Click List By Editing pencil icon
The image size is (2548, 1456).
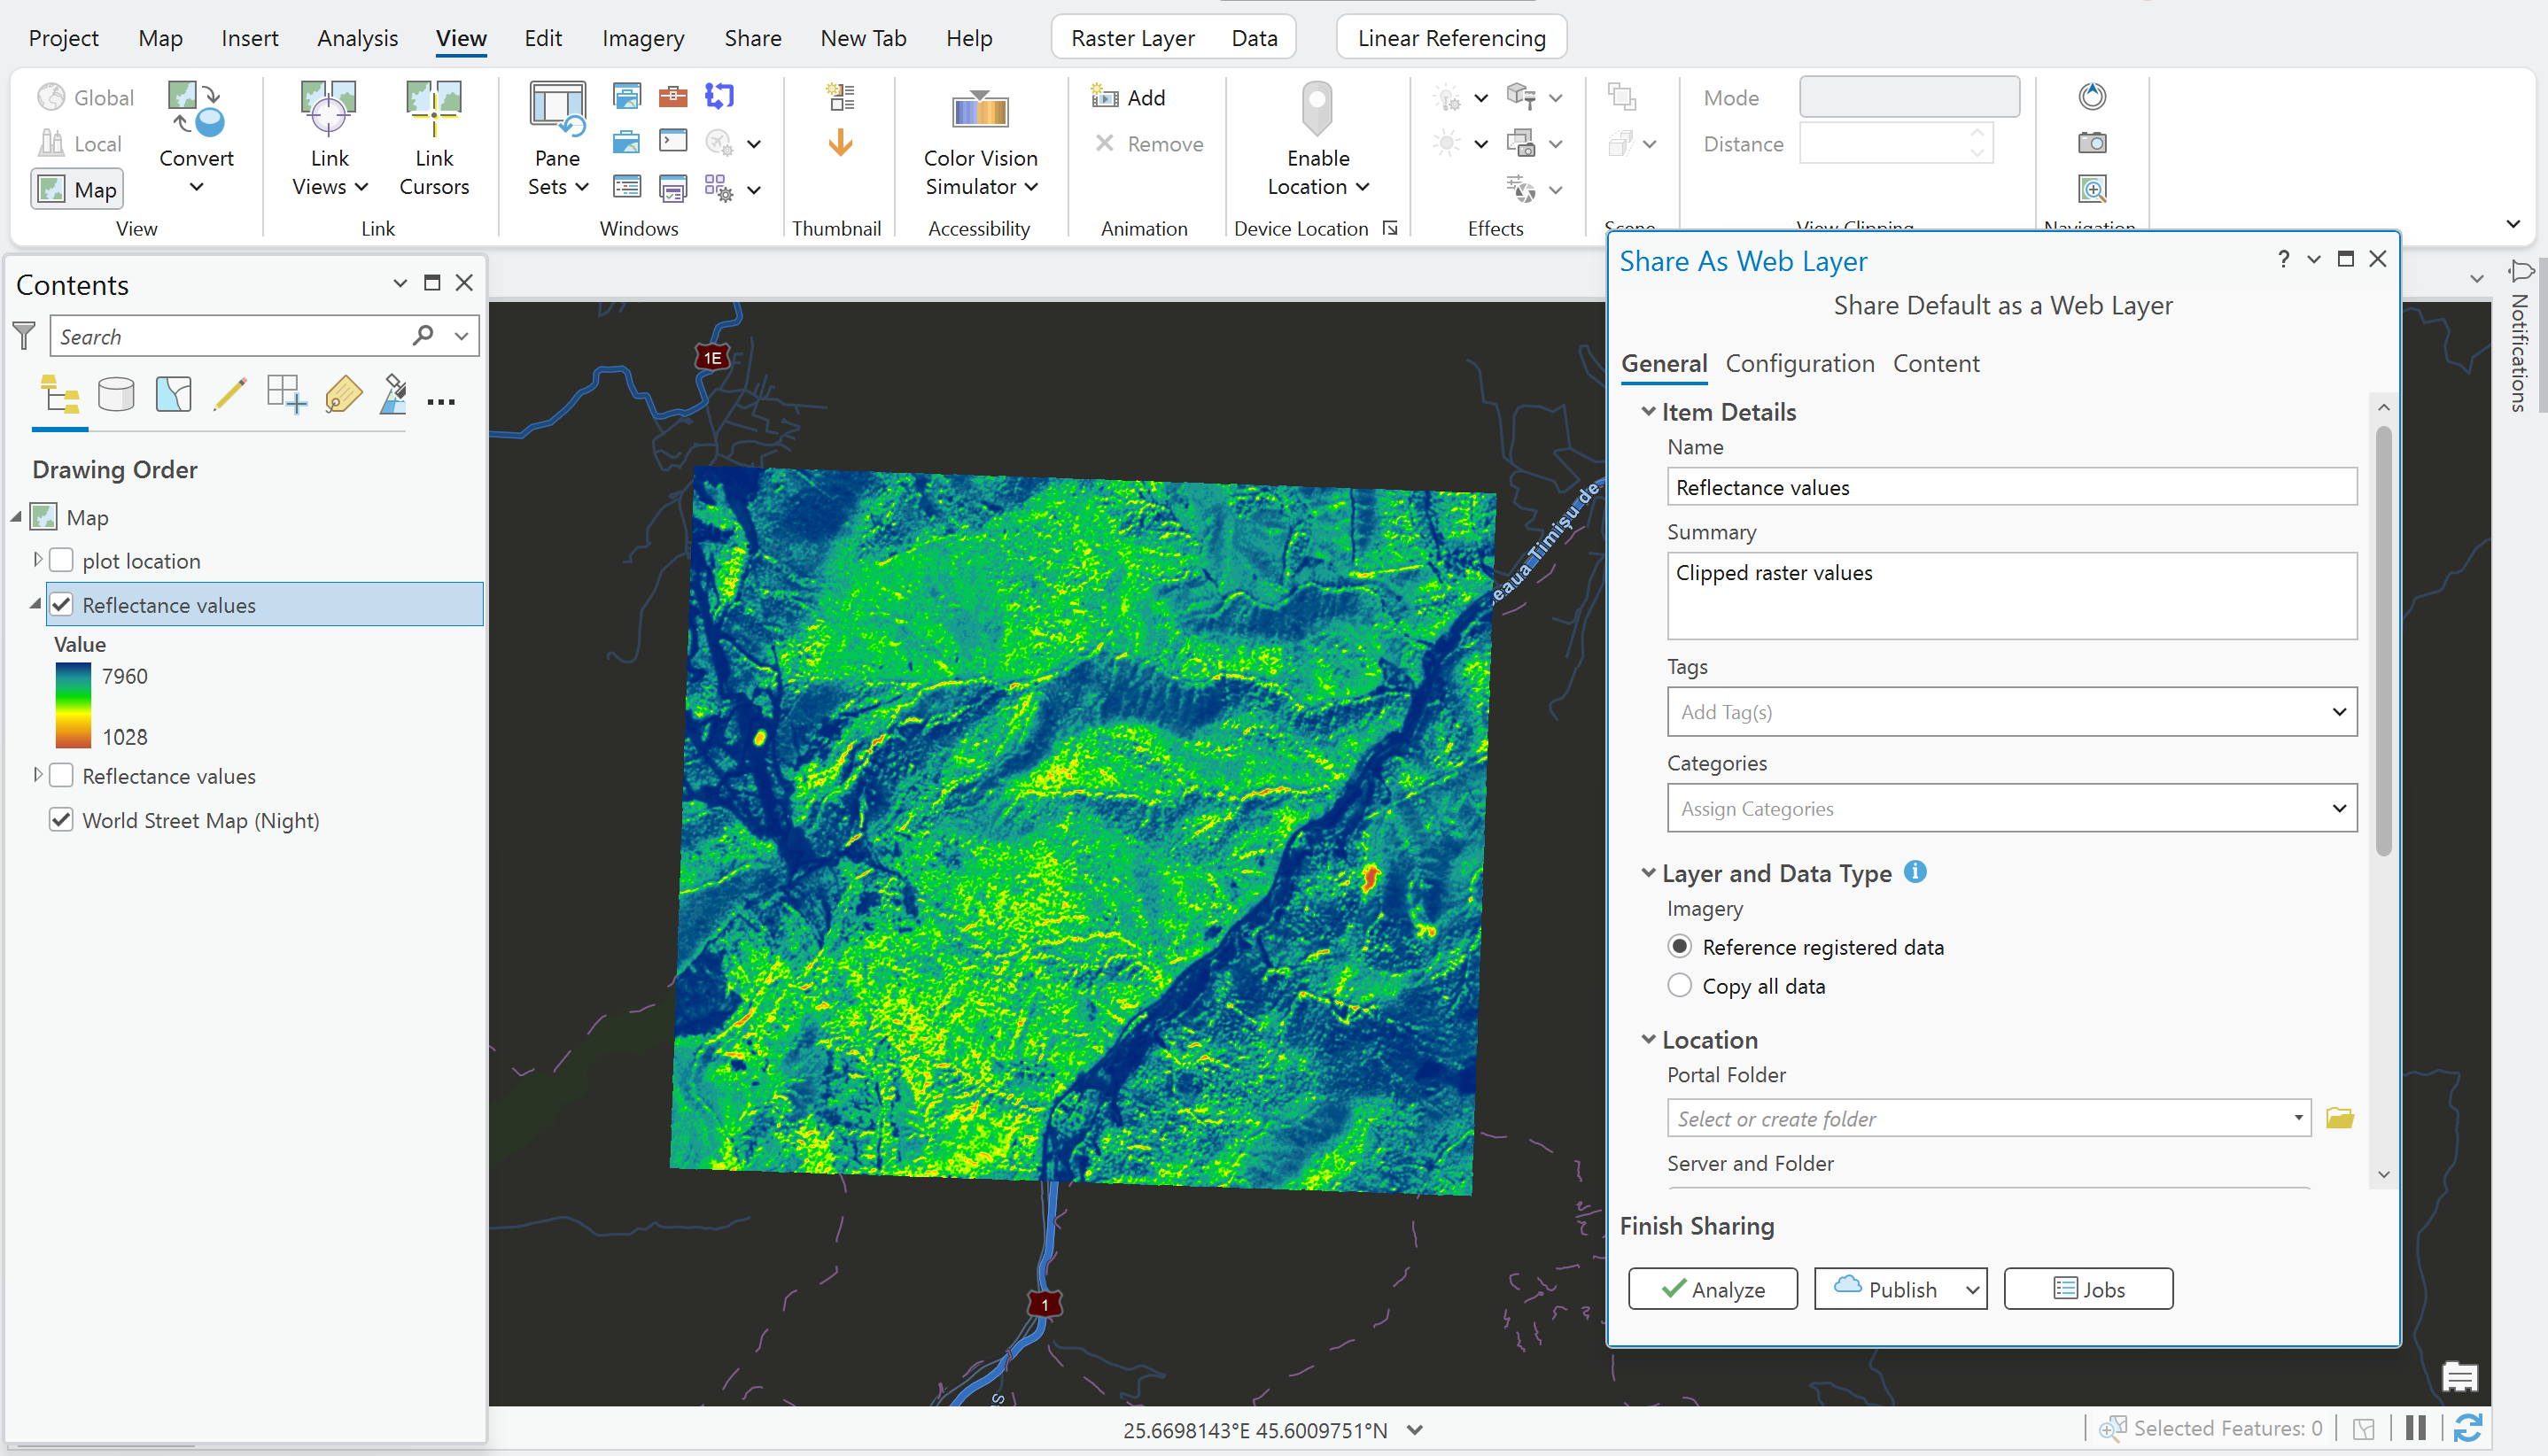click(230, 395)
